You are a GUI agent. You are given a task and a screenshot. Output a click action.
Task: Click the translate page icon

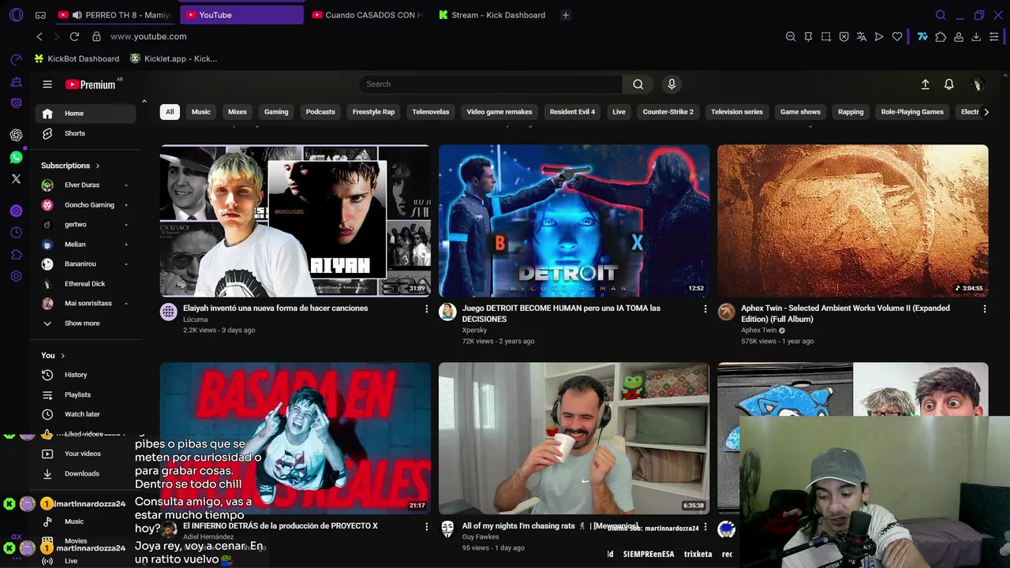click(x=862, y=36)
